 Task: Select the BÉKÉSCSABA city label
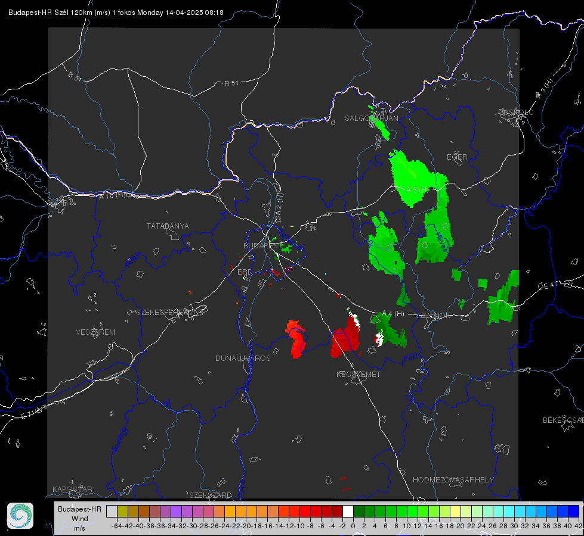[x=563, y=420]
